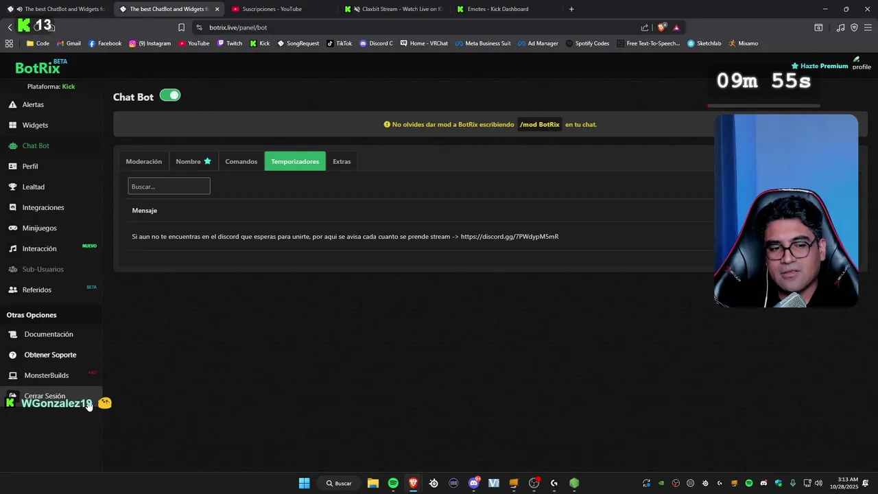Open File Explorer from the taskbar

372,483
